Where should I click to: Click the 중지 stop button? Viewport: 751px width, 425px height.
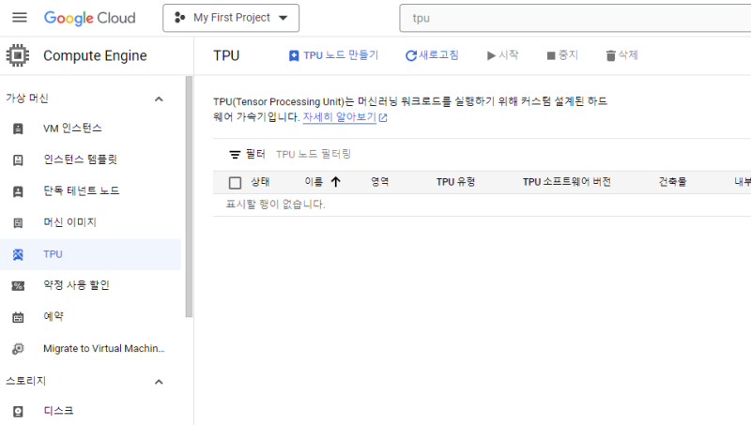pos(562,55)
